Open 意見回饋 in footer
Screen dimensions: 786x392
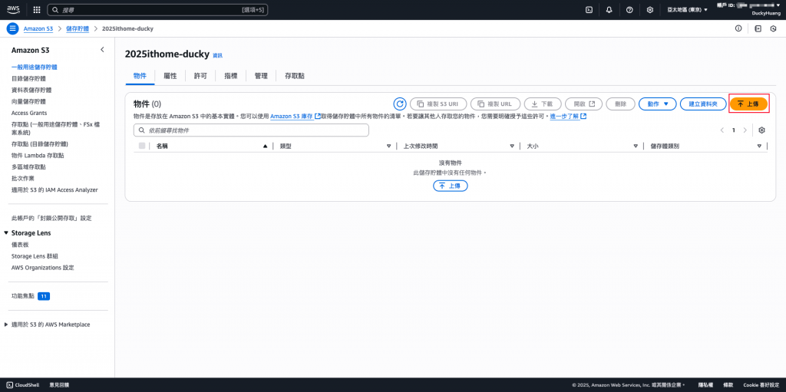(x=59, y=385)
